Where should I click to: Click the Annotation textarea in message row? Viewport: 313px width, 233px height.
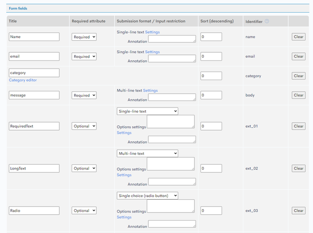tap(172, 97)
